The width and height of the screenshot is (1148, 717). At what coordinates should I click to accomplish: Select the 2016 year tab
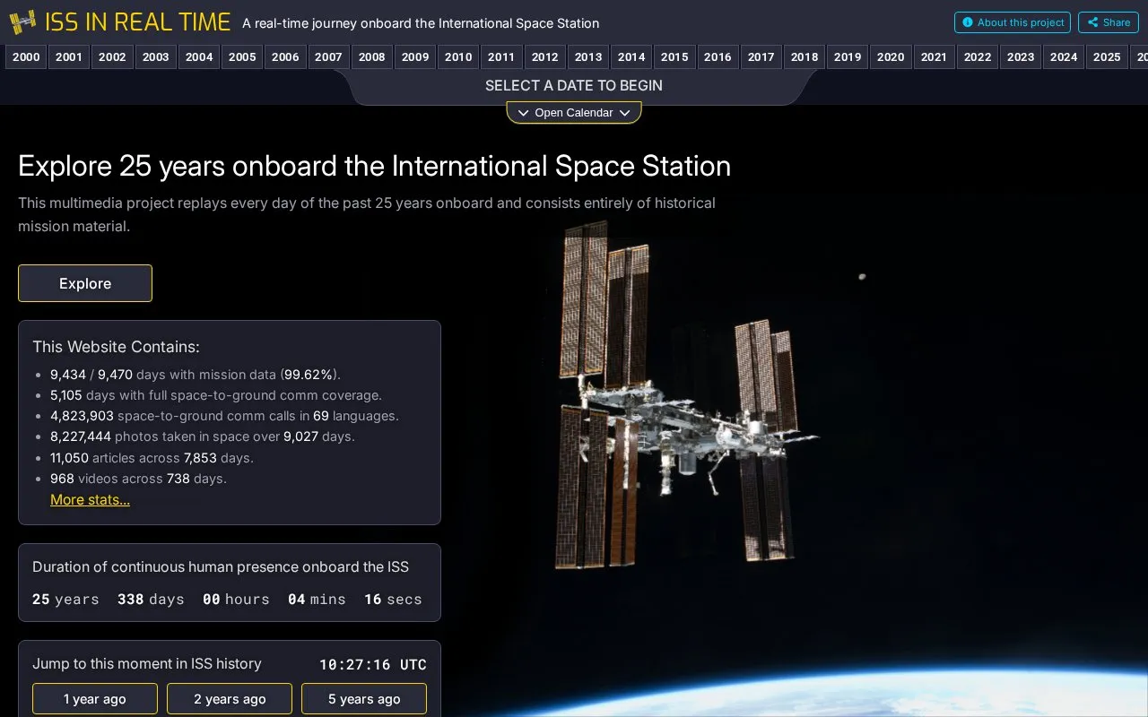coord(717,56)
